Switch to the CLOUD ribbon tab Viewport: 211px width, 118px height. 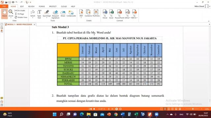pyautogui.click(x=64, y=7)
